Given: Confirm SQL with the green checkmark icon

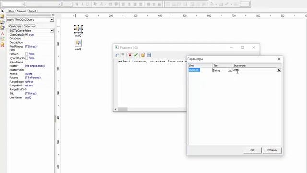Looking at the screenshot, I should (x=135, y=55).
